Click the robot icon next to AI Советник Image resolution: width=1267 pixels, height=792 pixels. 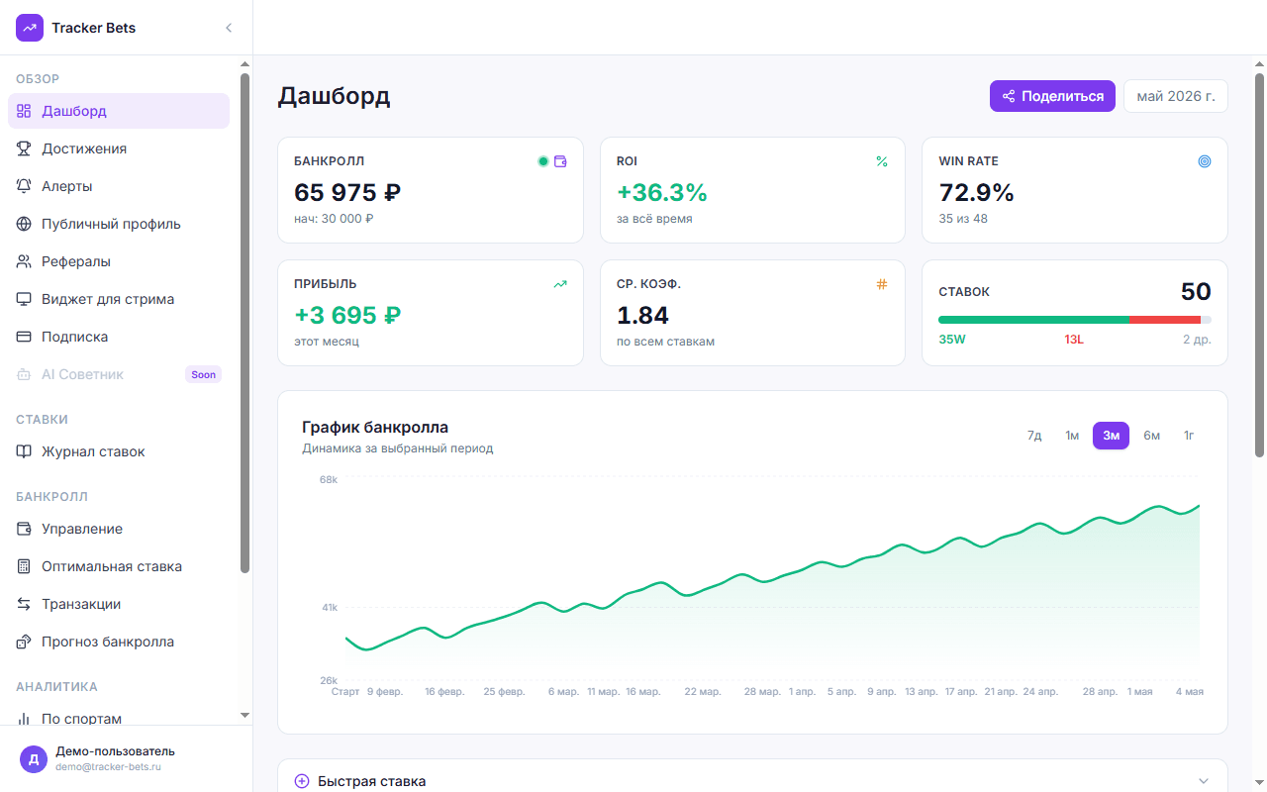tap(24, 374)
